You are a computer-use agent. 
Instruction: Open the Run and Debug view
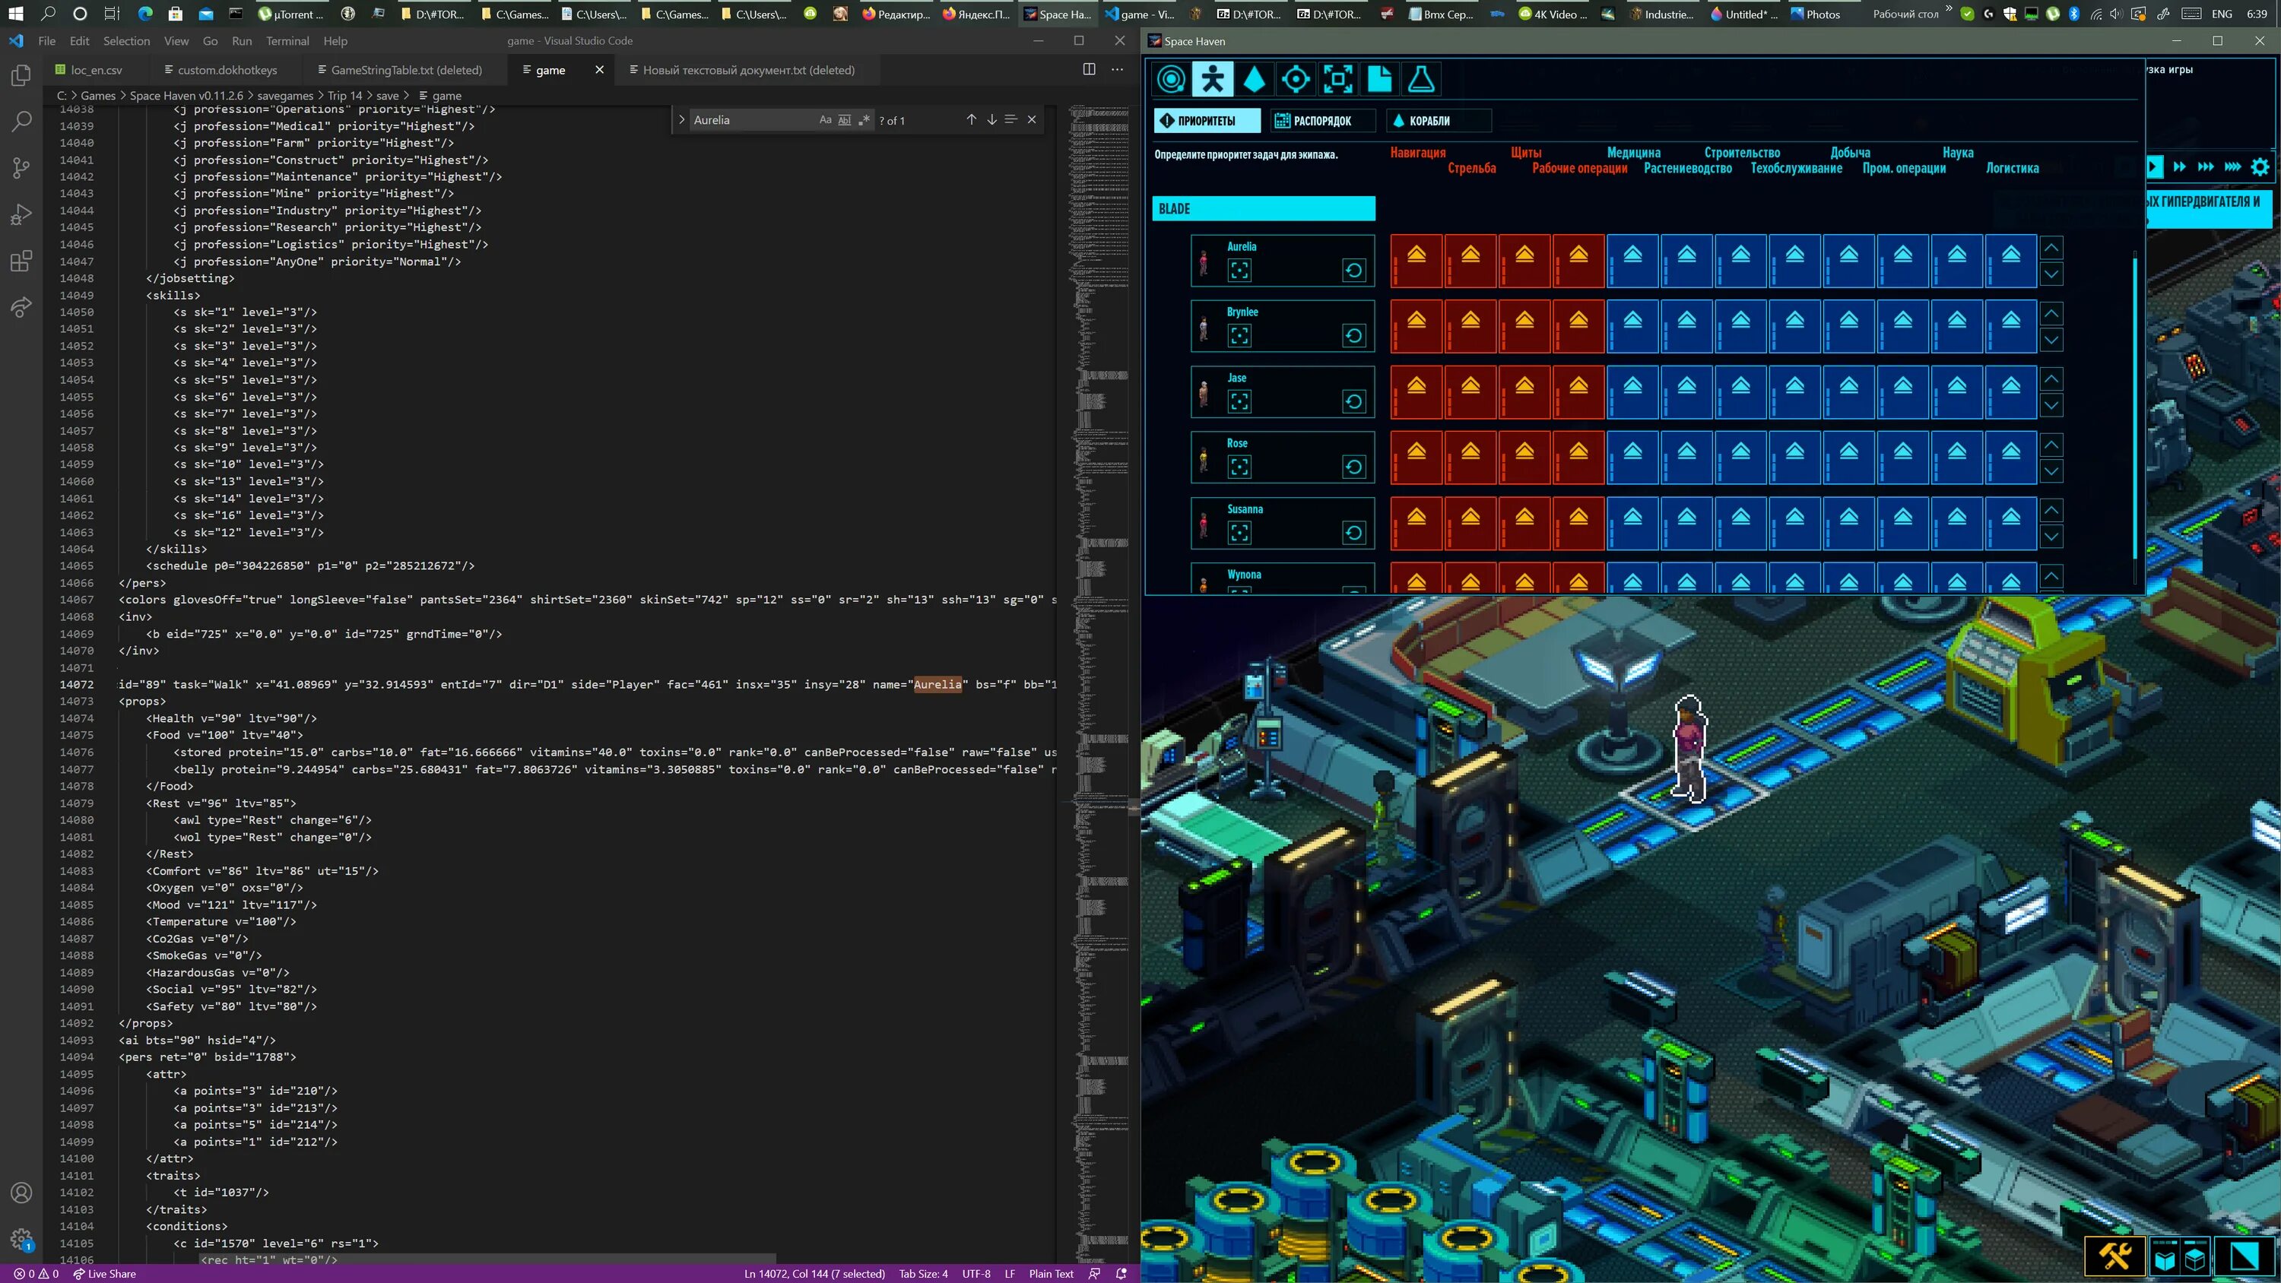coord(21,214)
